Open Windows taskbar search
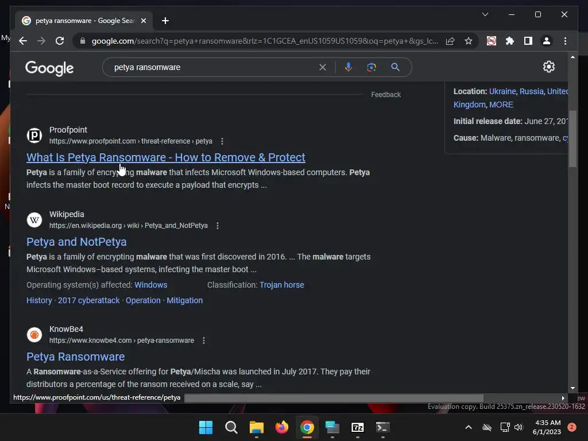 coord(231,427)
